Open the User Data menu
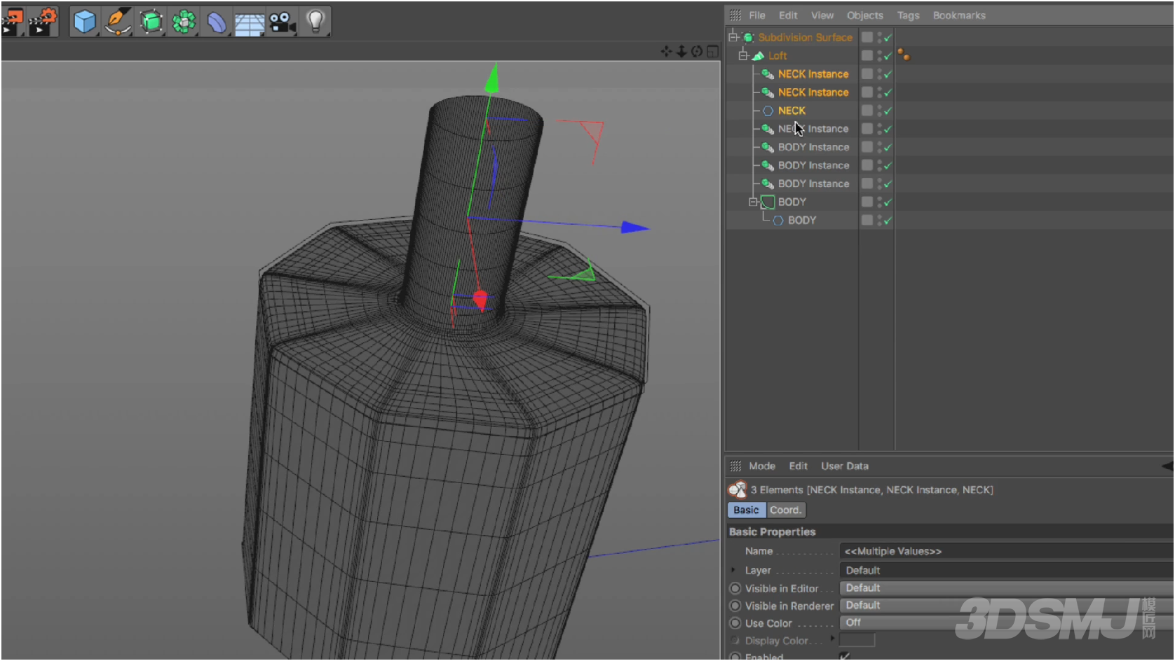The image size is (1175, 661). pos(845,466)
